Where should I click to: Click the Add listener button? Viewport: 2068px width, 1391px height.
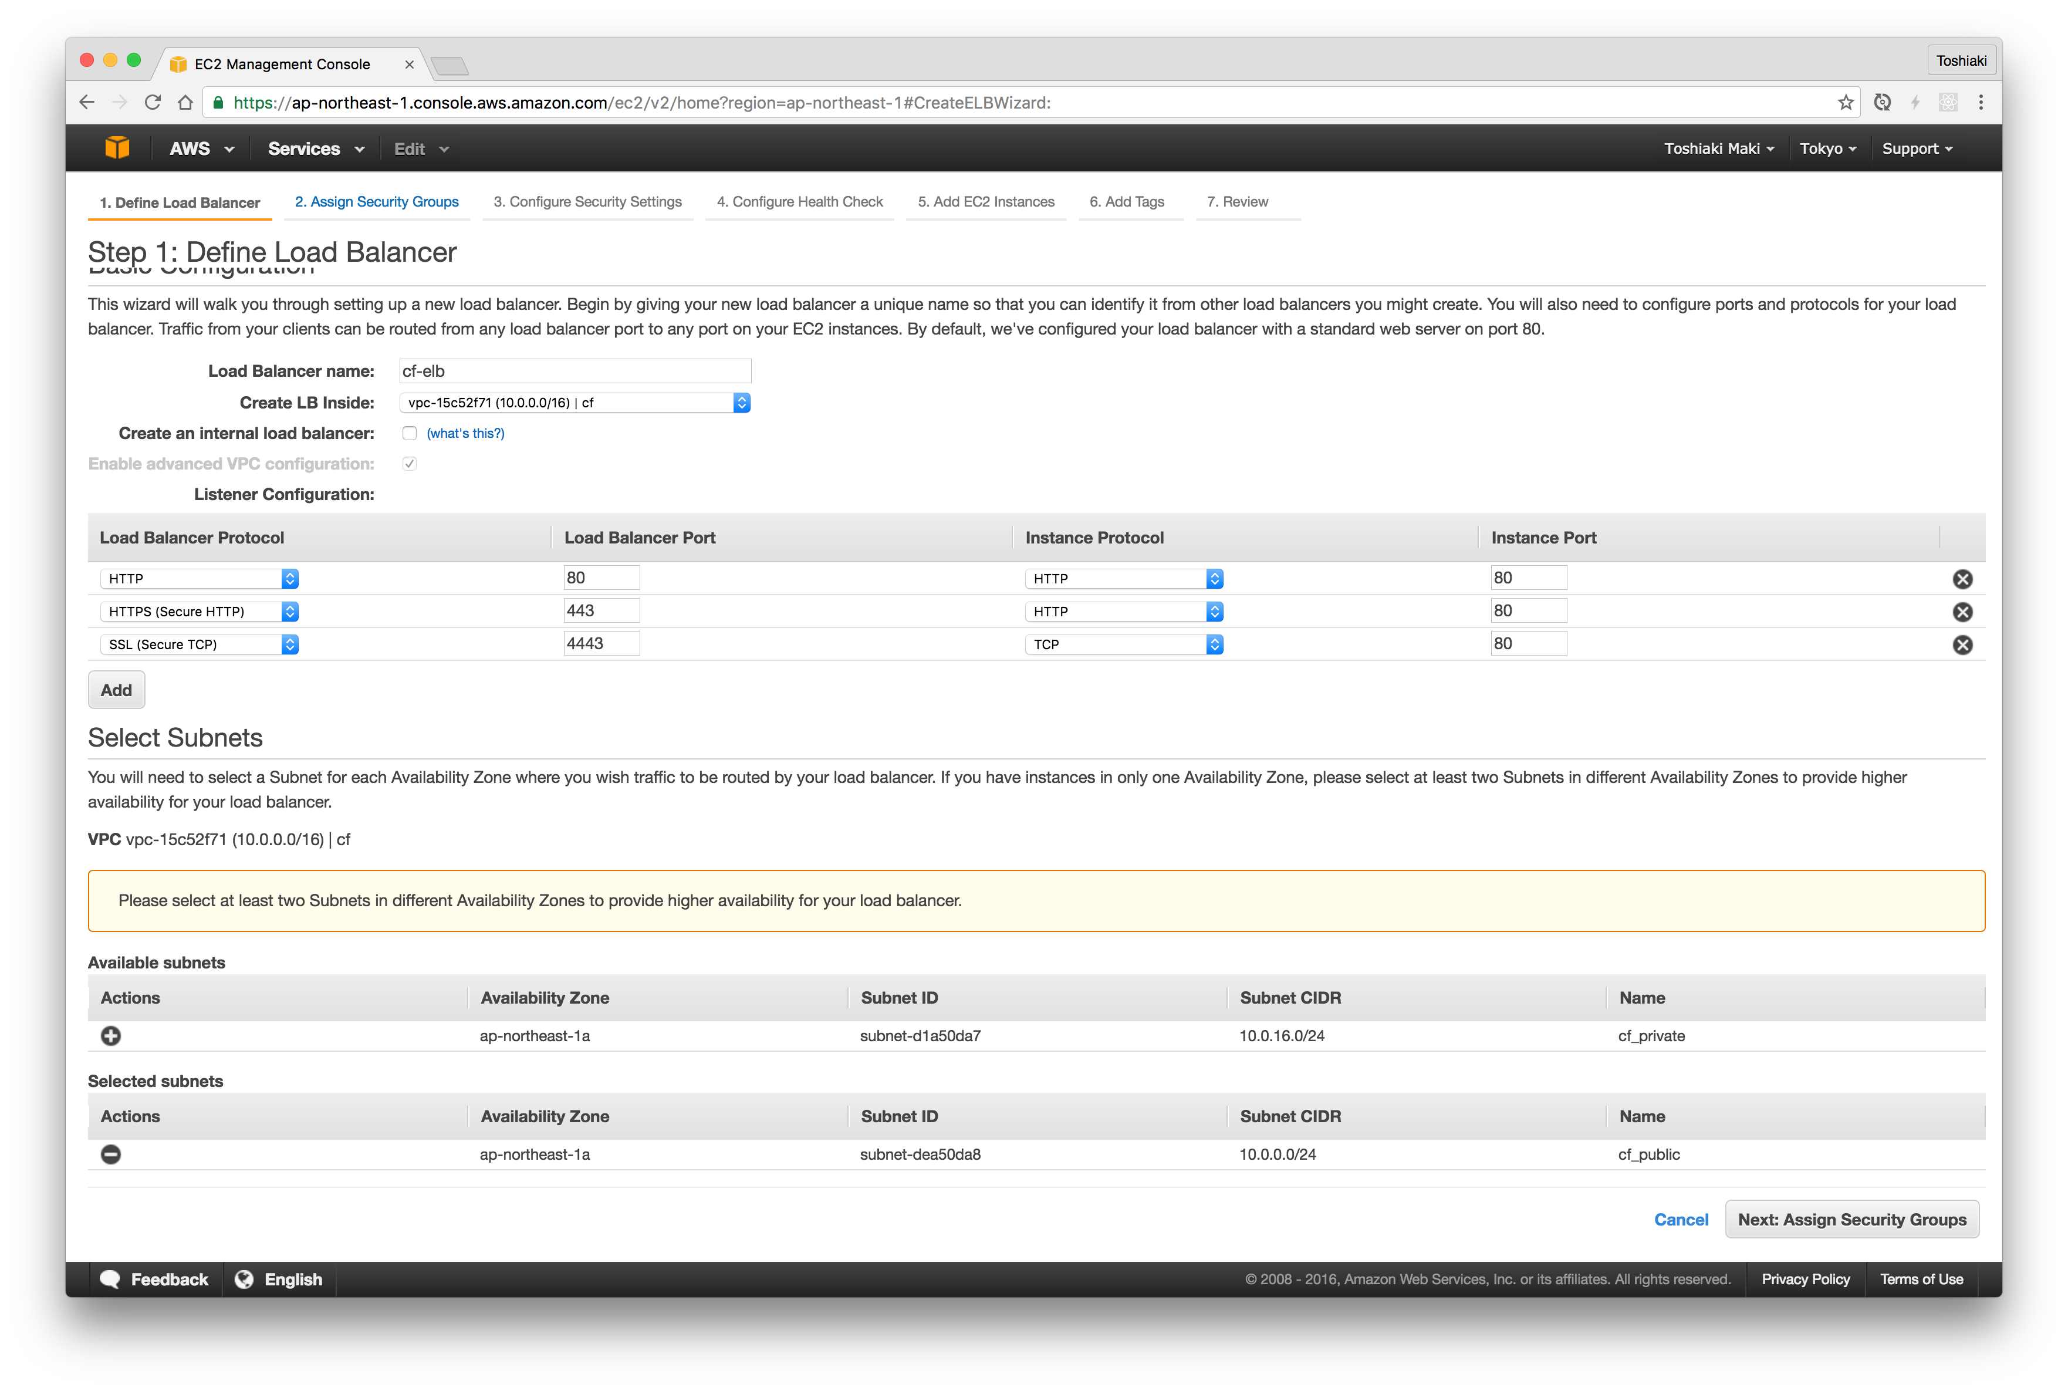pos(116,690)
